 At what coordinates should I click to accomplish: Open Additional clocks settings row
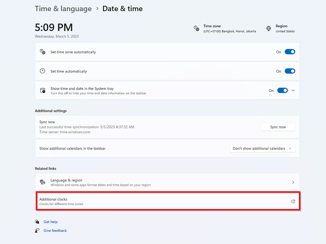(x=168, y=201)
